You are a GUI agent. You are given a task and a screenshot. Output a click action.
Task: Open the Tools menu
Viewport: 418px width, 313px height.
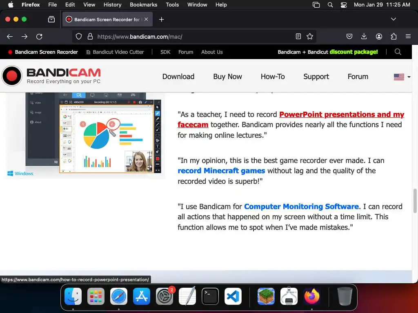(x=172, y=5)
